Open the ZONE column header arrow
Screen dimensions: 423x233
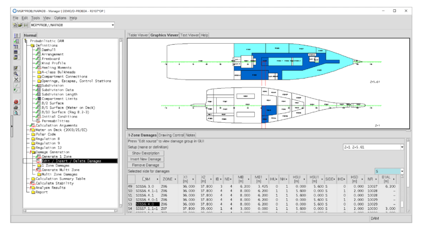176,179
